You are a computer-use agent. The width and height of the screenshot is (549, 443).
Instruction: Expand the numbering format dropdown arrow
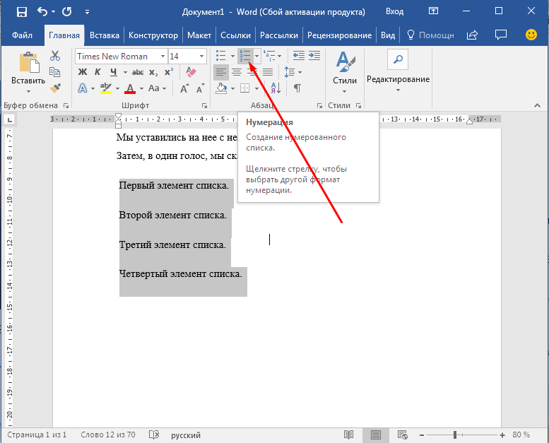(x=256, y=56)
